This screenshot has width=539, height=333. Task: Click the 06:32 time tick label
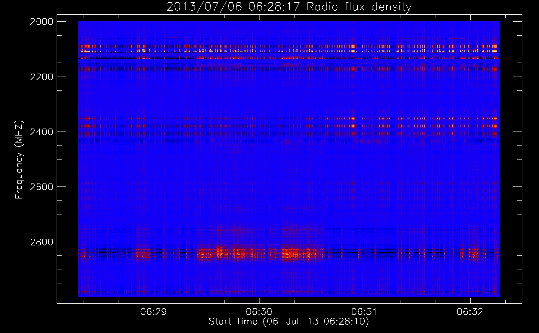click(470, 312)
